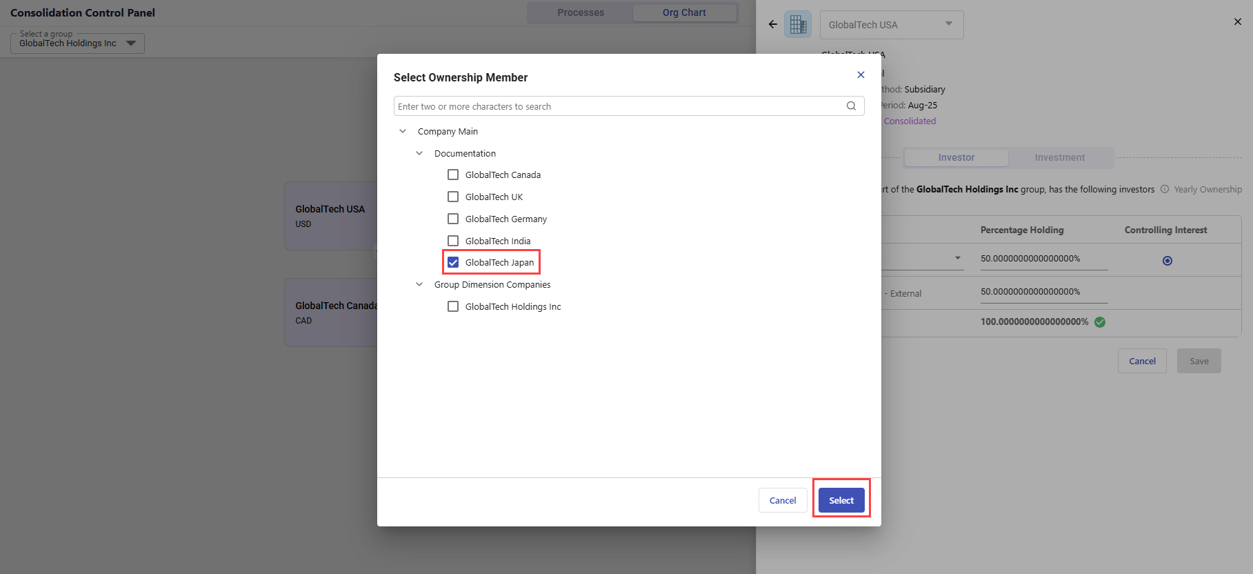Click the Select button in dialog
The image size is (1253, 574).
click(841, 500)
